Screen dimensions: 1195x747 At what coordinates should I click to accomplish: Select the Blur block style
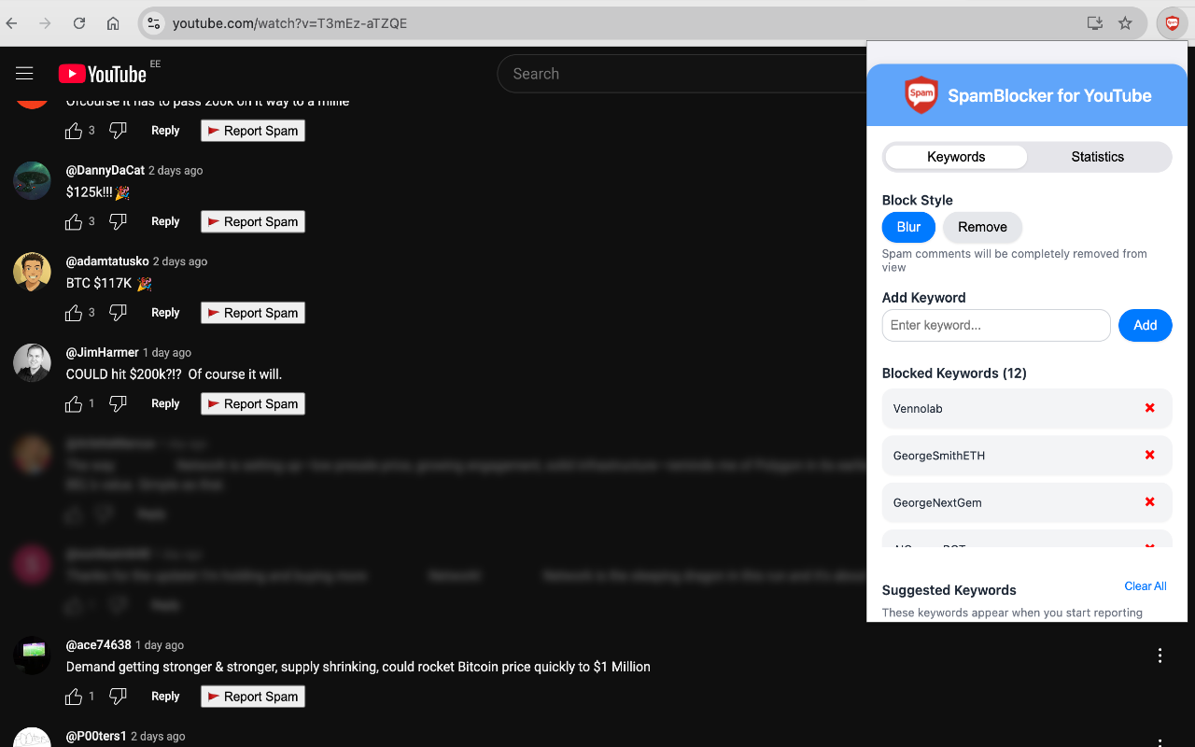tap(908, 227)
